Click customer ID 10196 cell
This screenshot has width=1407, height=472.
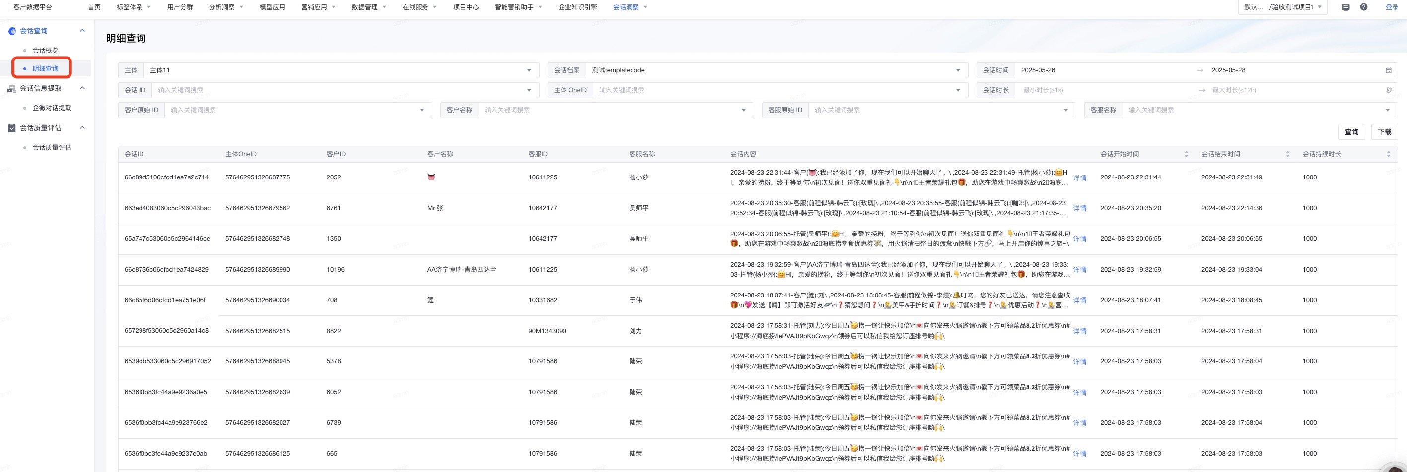click(x=335, y=270)
